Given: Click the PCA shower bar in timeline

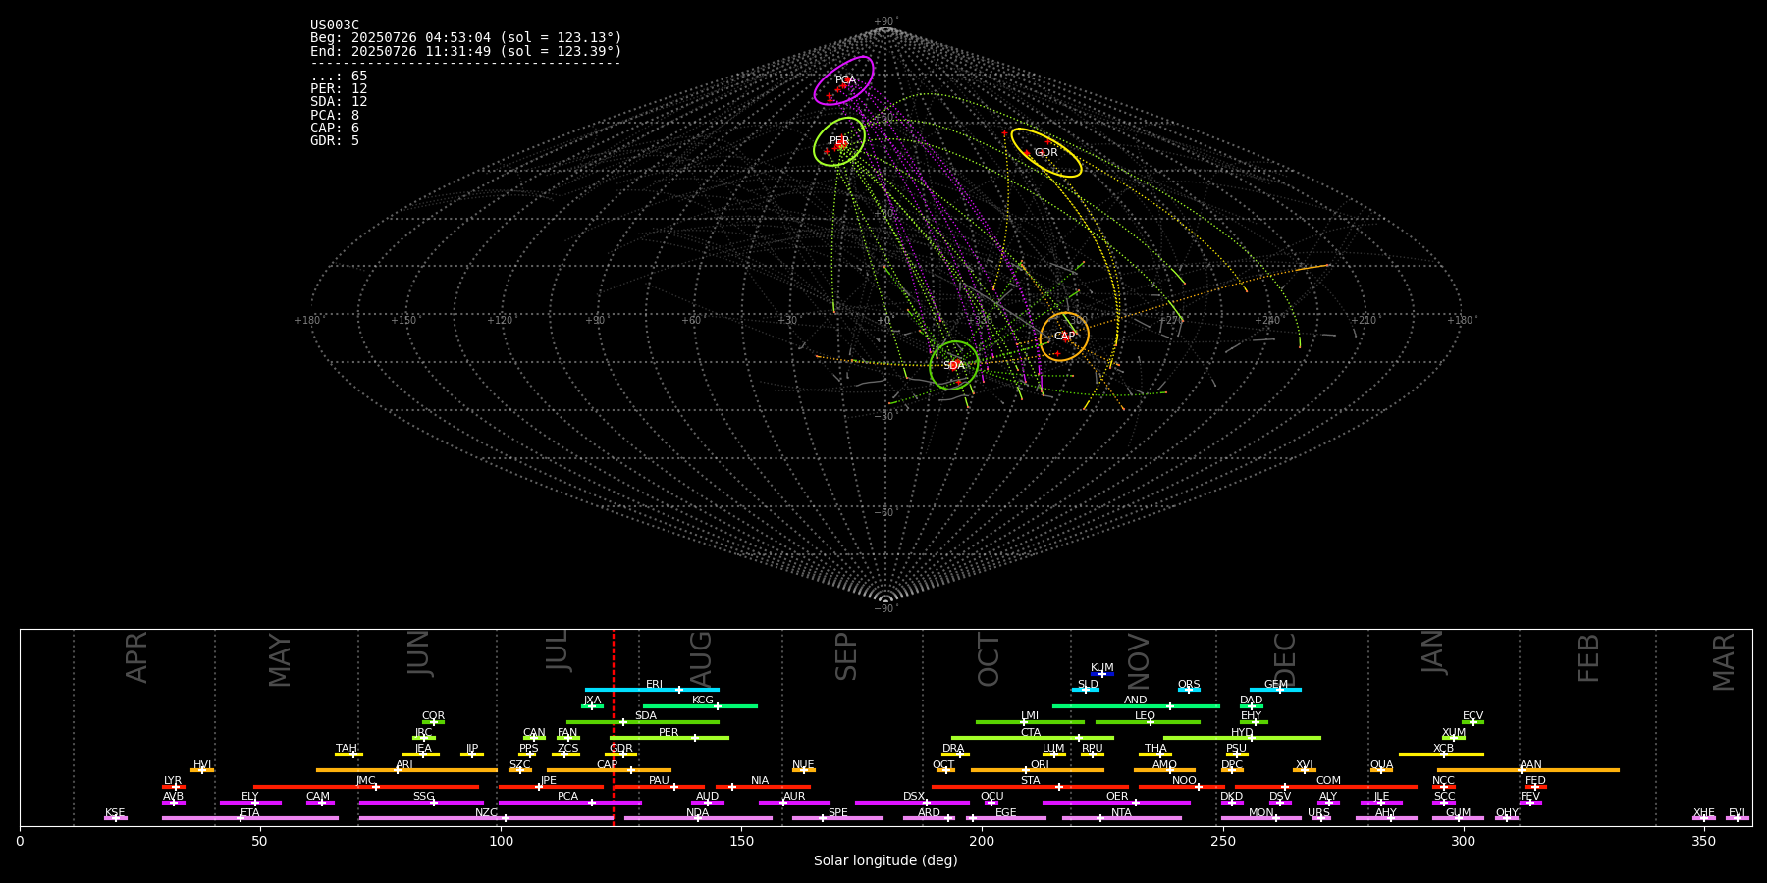Looking at the screenshot, I should click(569, 803).
